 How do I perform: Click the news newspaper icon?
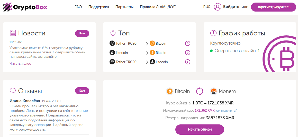tap(13, 33)
